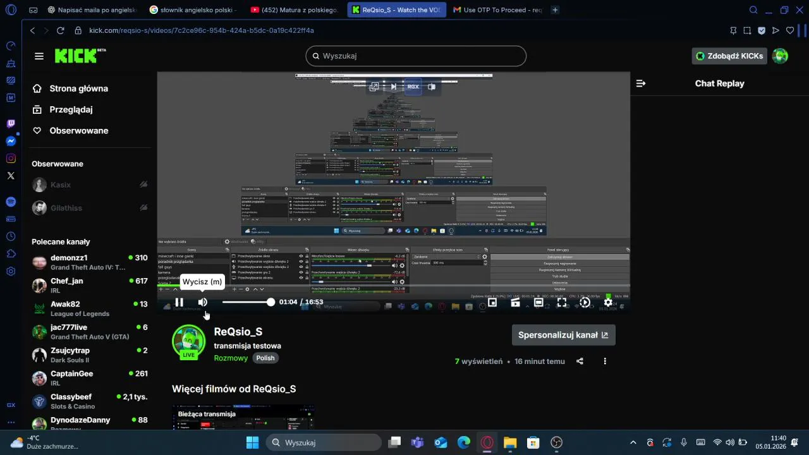Adjust the video volume slider
This screenshot has width=809, height=455.
[248, 302]
